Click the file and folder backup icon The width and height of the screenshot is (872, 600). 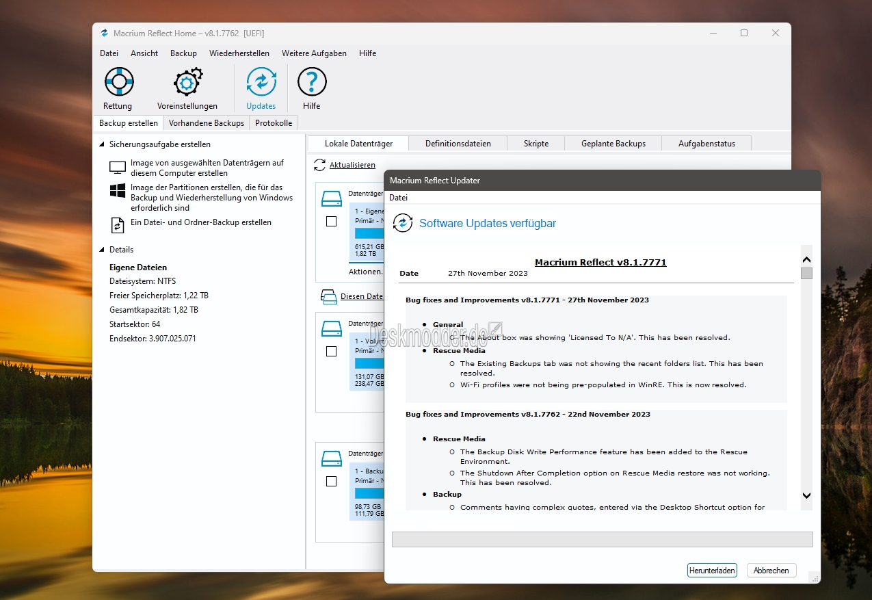(x=118, y=224)
